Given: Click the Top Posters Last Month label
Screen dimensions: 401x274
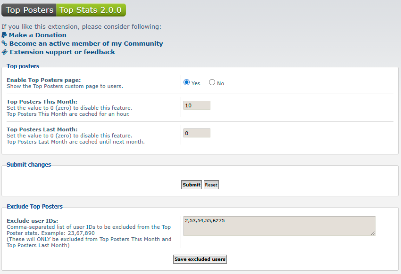Looking at the screenshot, I should [x=42, y=129].
